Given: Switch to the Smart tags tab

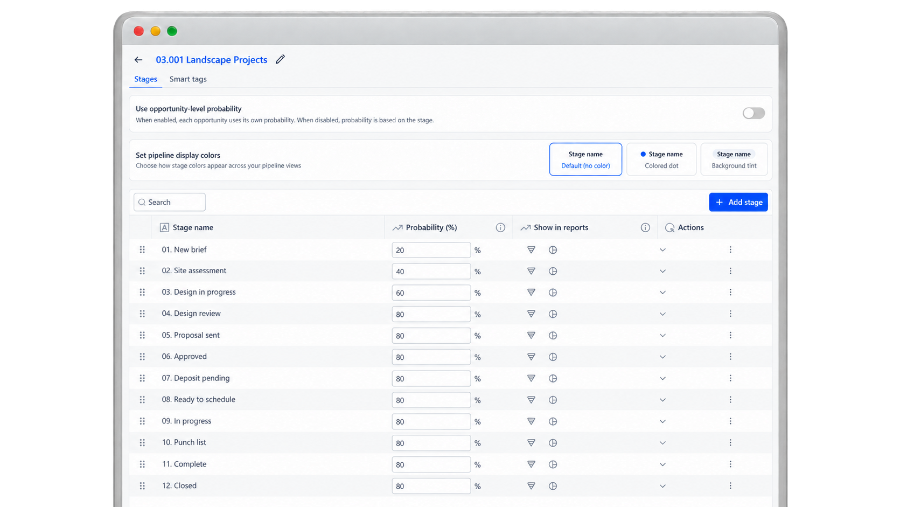Looking at the screenshot, I should (188, 79).
